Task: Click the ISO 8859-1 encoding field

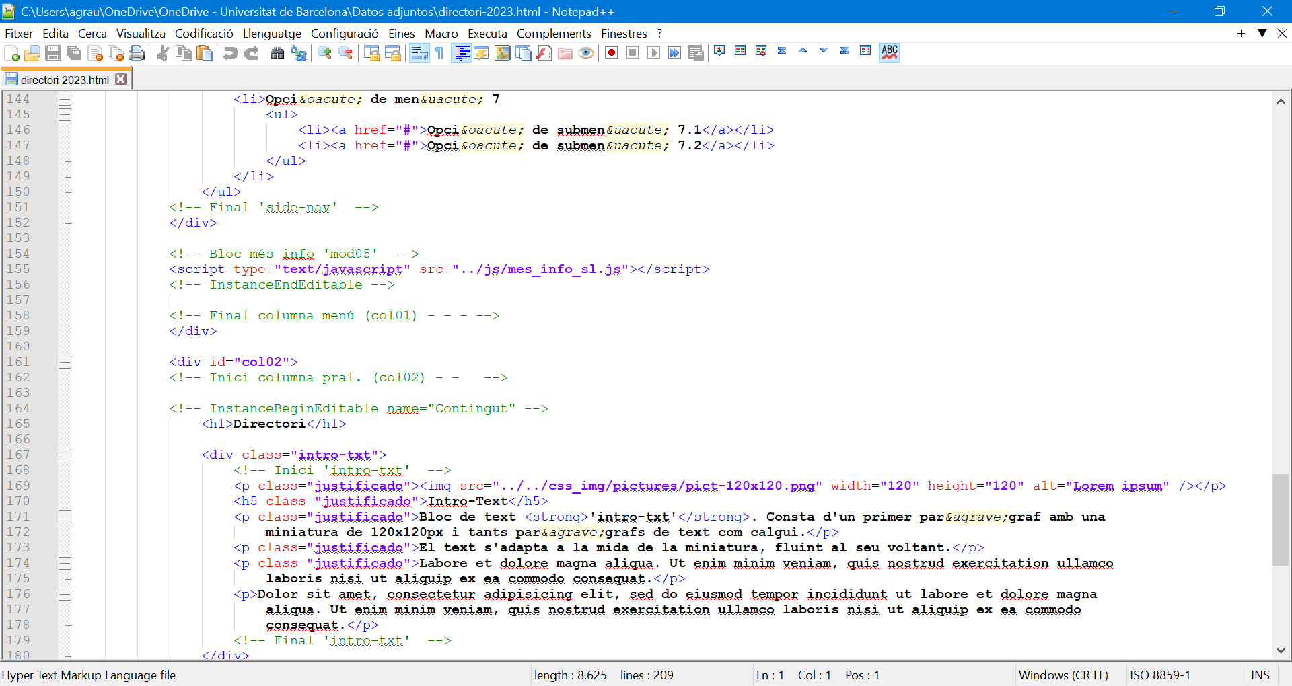Action: click(1159, 675)
